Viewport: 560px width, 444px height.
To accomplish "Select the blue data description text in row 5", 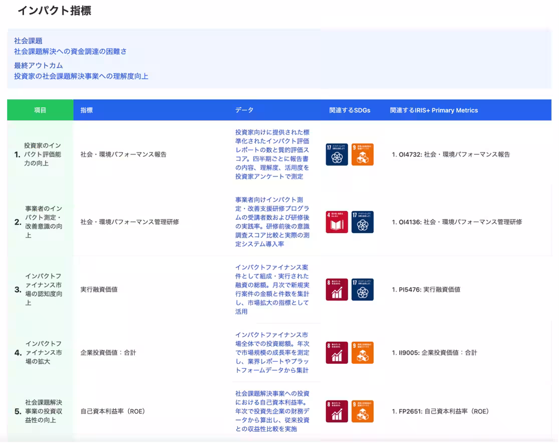I will (x=272, y=411).
